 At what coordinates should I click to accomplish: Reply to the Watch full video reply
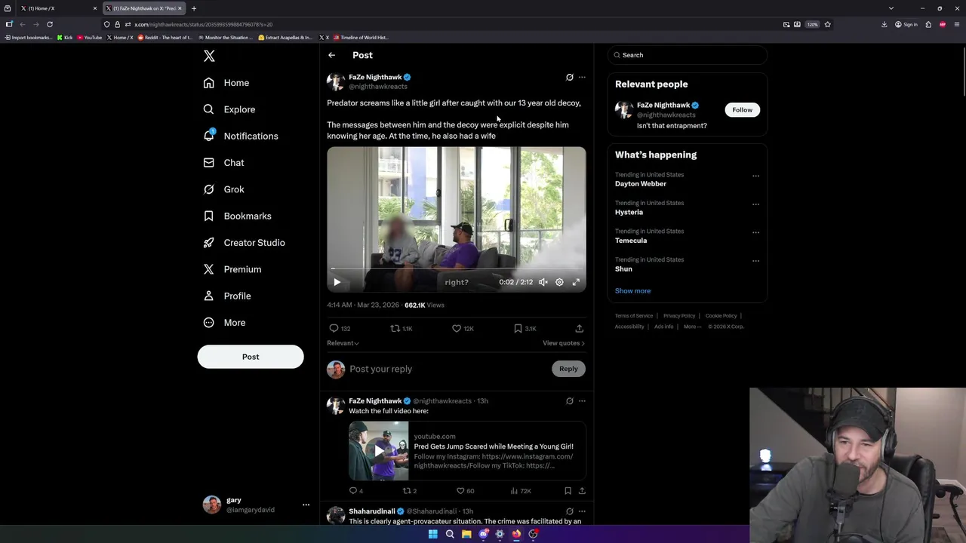click(x=355, y=491)
